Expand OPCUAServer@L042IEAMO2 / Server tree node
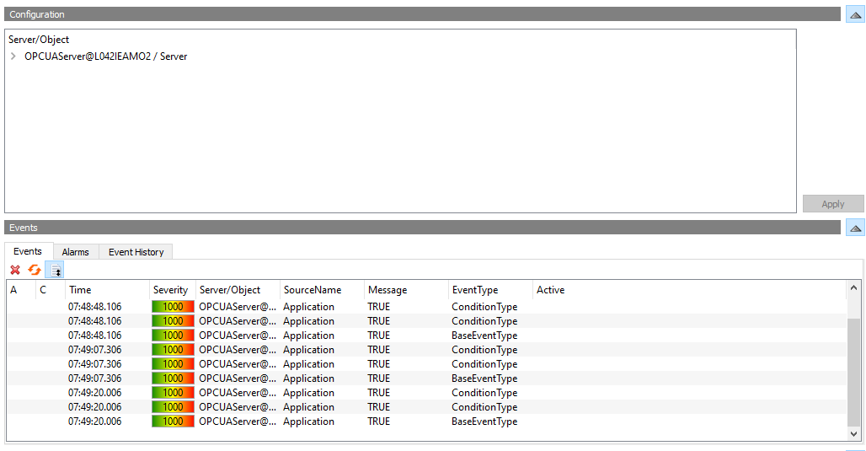 click(x=13, y=56)
